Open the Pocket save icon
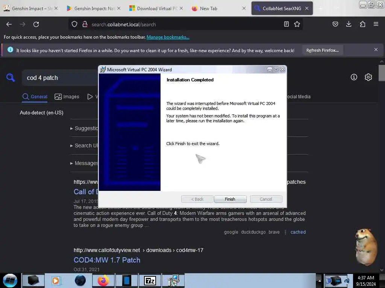 click(x=335, y=24)
